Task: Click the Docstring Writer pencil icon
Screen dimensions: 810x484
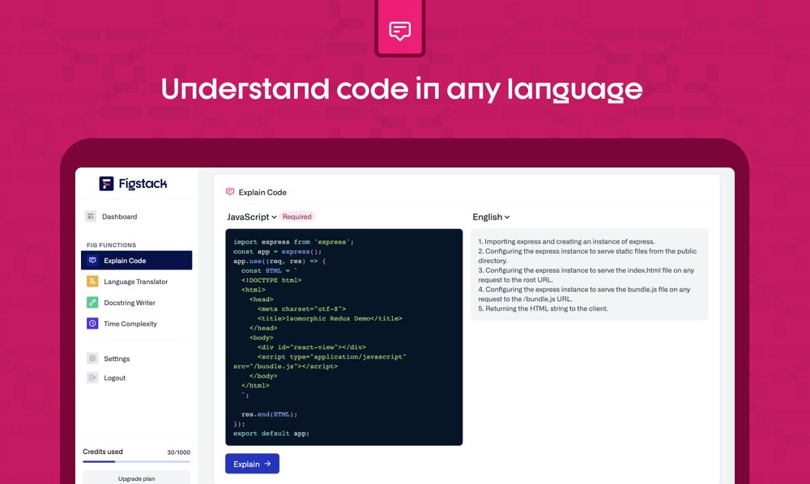Action: coord(92,302)
